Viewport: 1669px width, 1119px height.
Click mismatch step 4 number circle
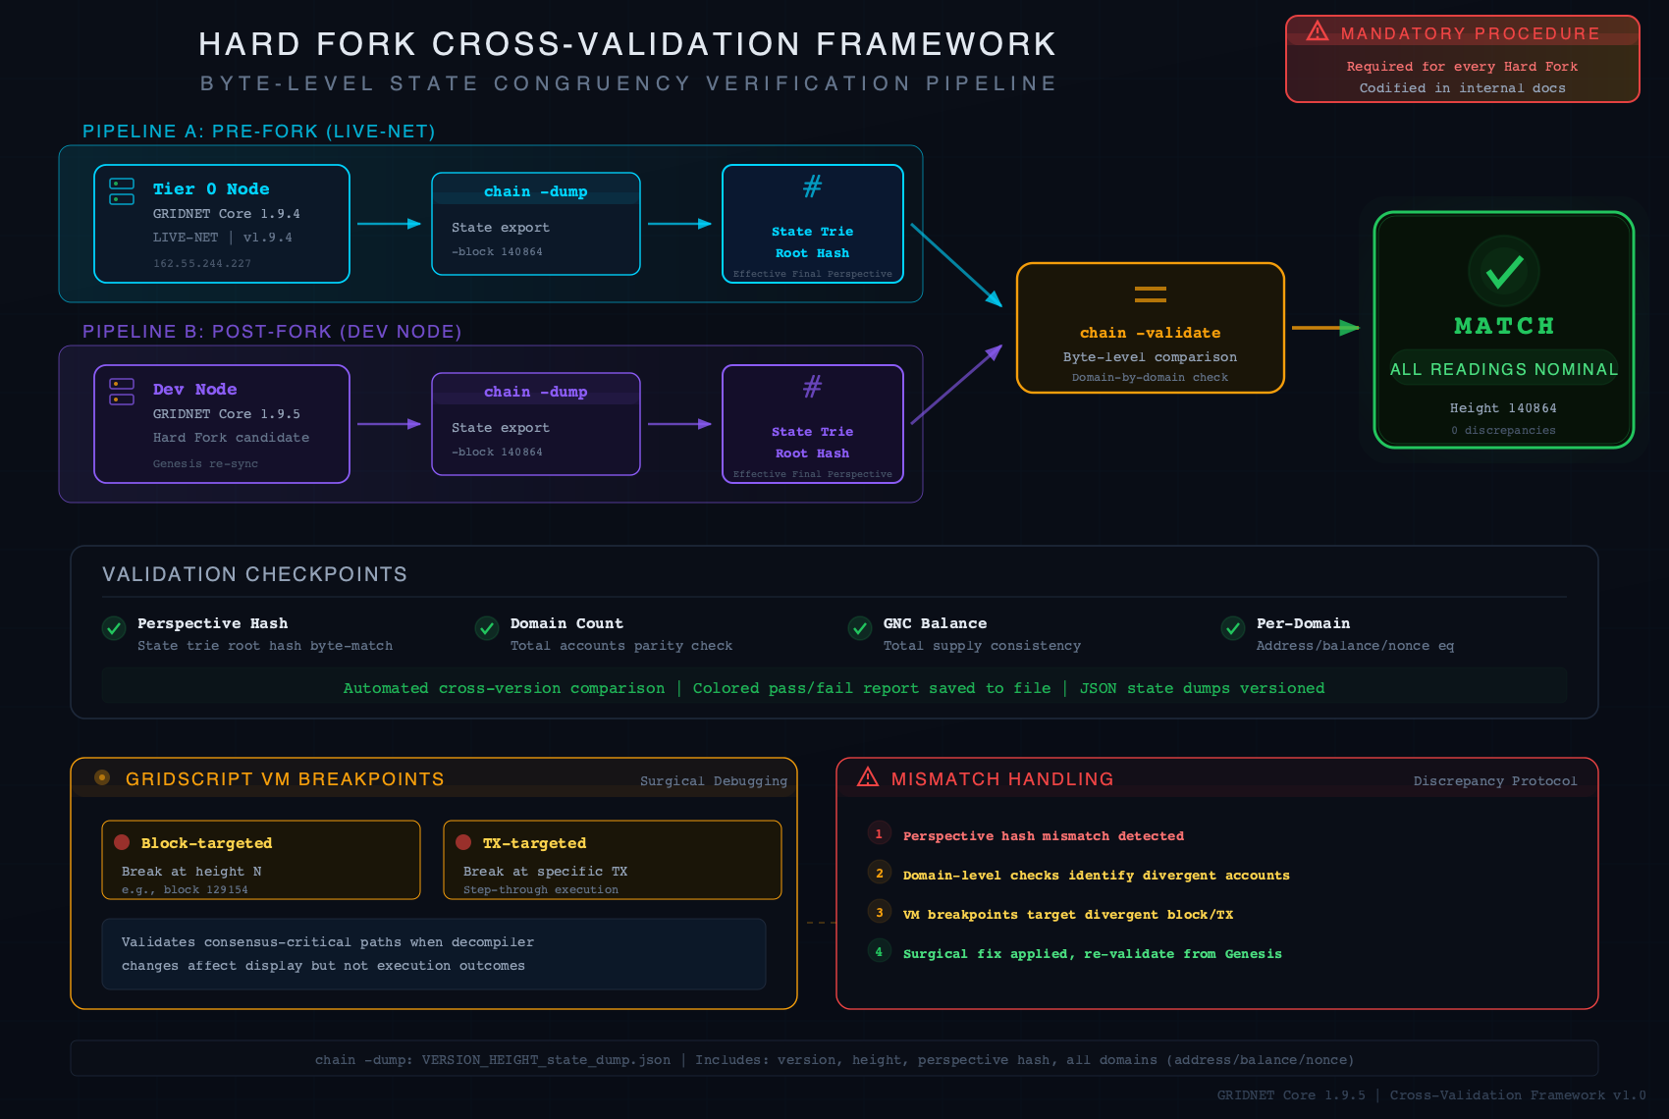click(x=879, y=951)
